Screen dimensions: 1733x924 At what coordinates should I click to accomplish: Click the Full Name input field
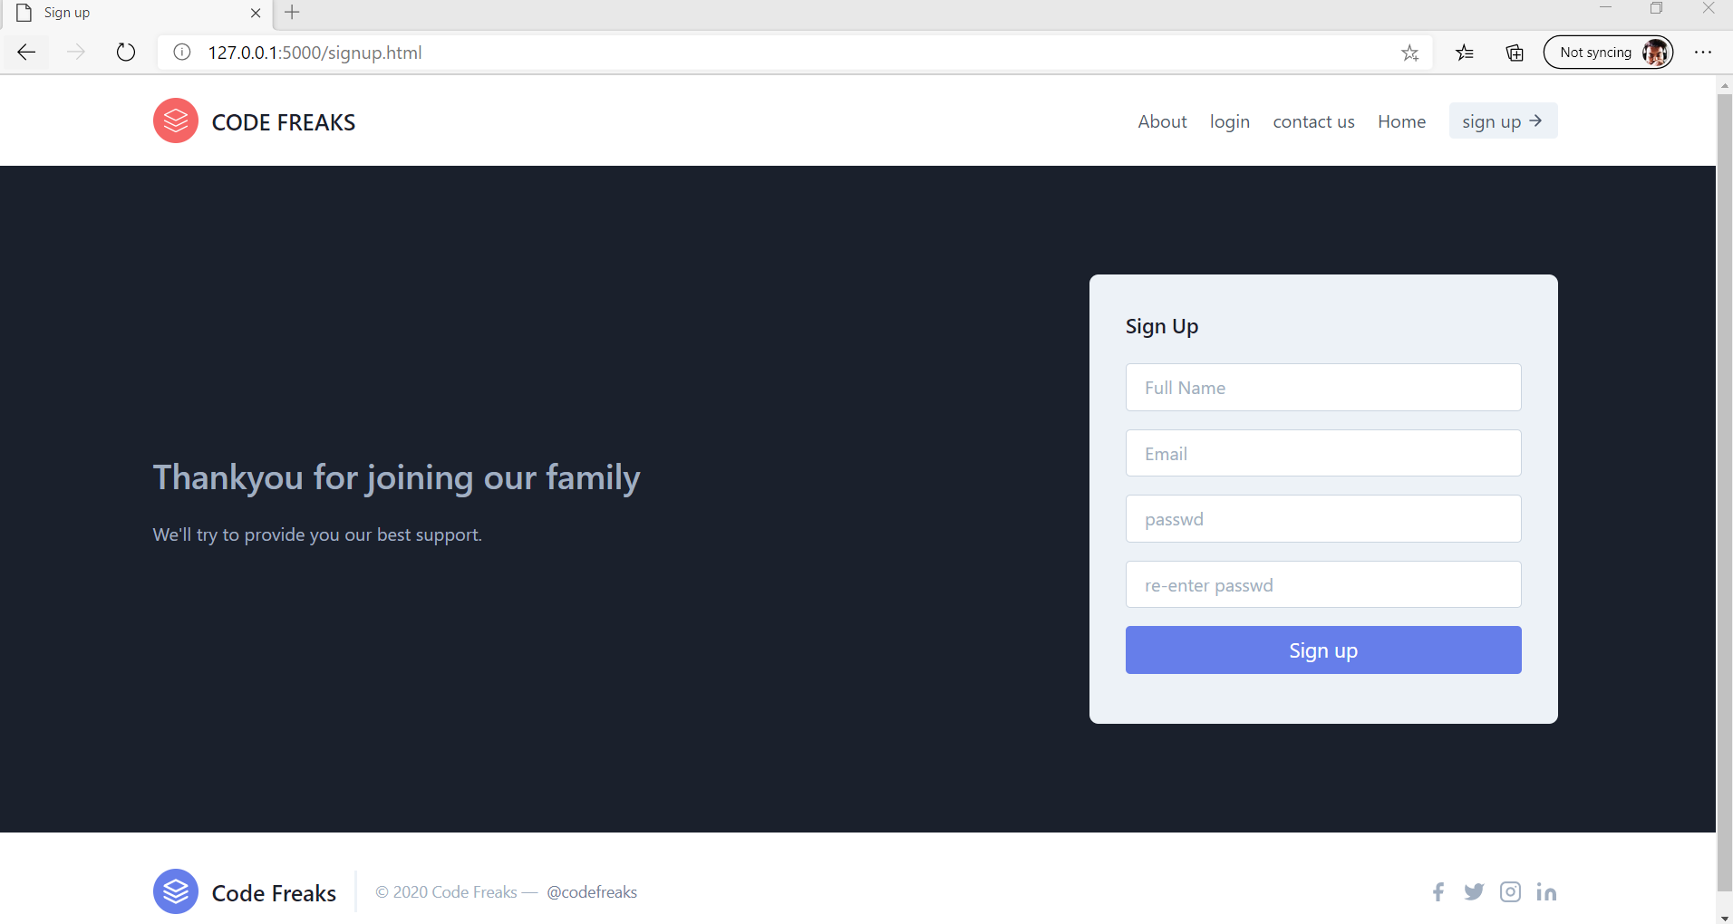(1322, 387)
